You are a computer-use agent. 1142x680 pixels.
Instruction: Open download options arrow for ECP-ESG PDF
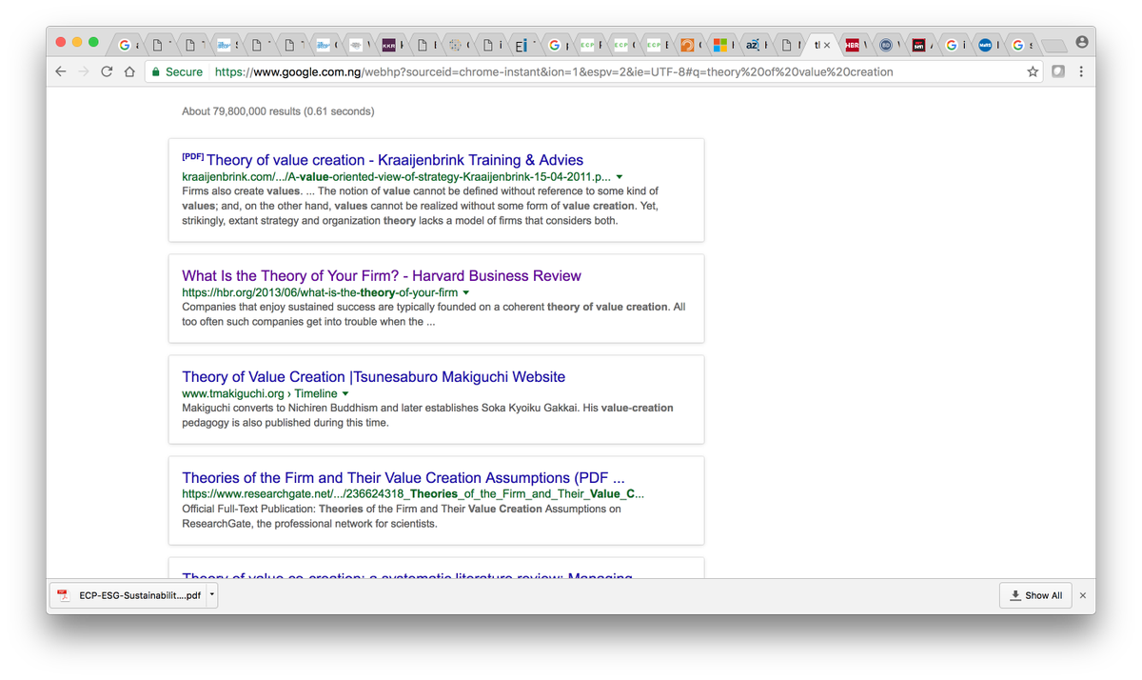pos(211,595)
